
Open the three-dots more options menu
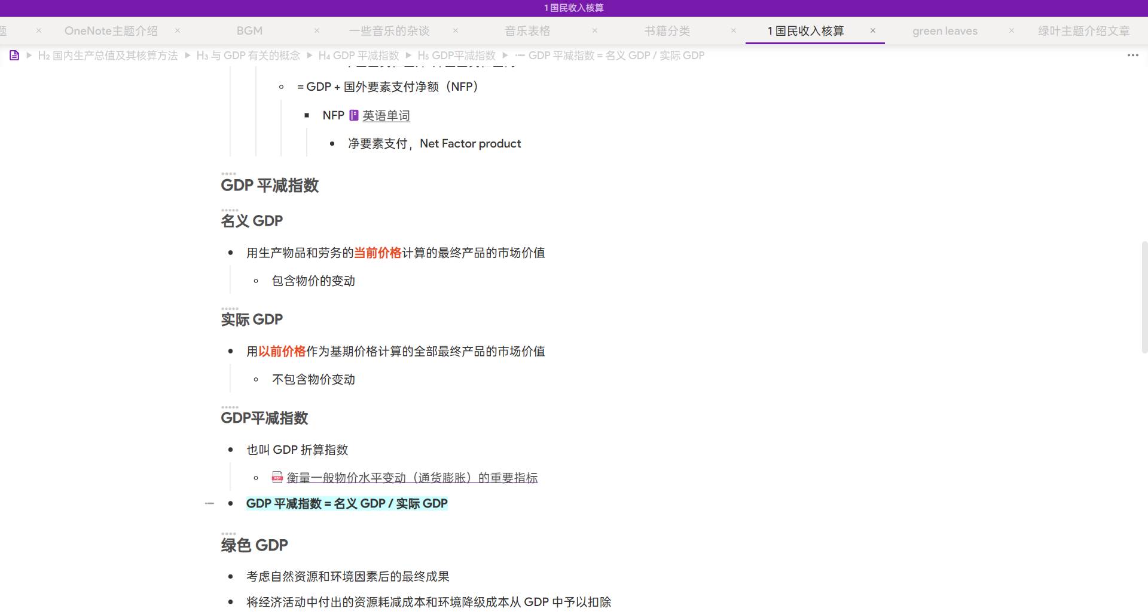pos(1132,56)
